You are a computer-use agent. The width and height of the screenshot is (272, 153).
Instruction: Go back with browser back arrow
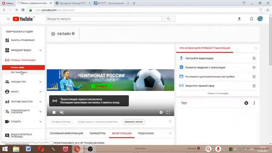[x=4, y=10]
